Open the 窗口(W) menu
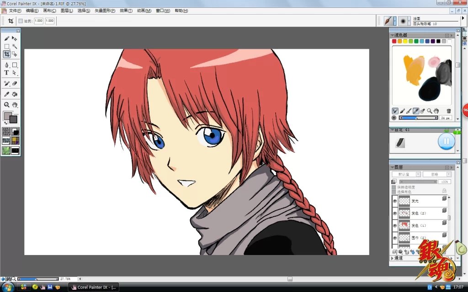The width and height of the screenshot is (468, 292). click(x=163, y=11)
